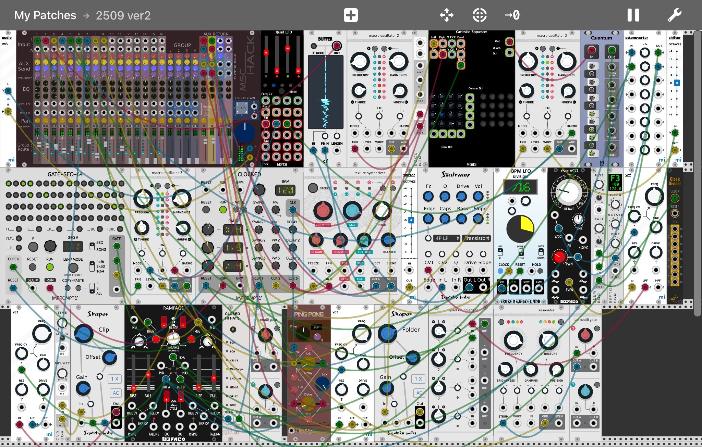The image size is (702, 447).
Task: Open the AC dropdown on Folder Shaper
Action: click(x=420, y=393)
